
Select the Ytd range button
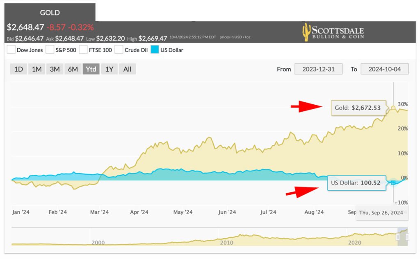click(91, 69)
